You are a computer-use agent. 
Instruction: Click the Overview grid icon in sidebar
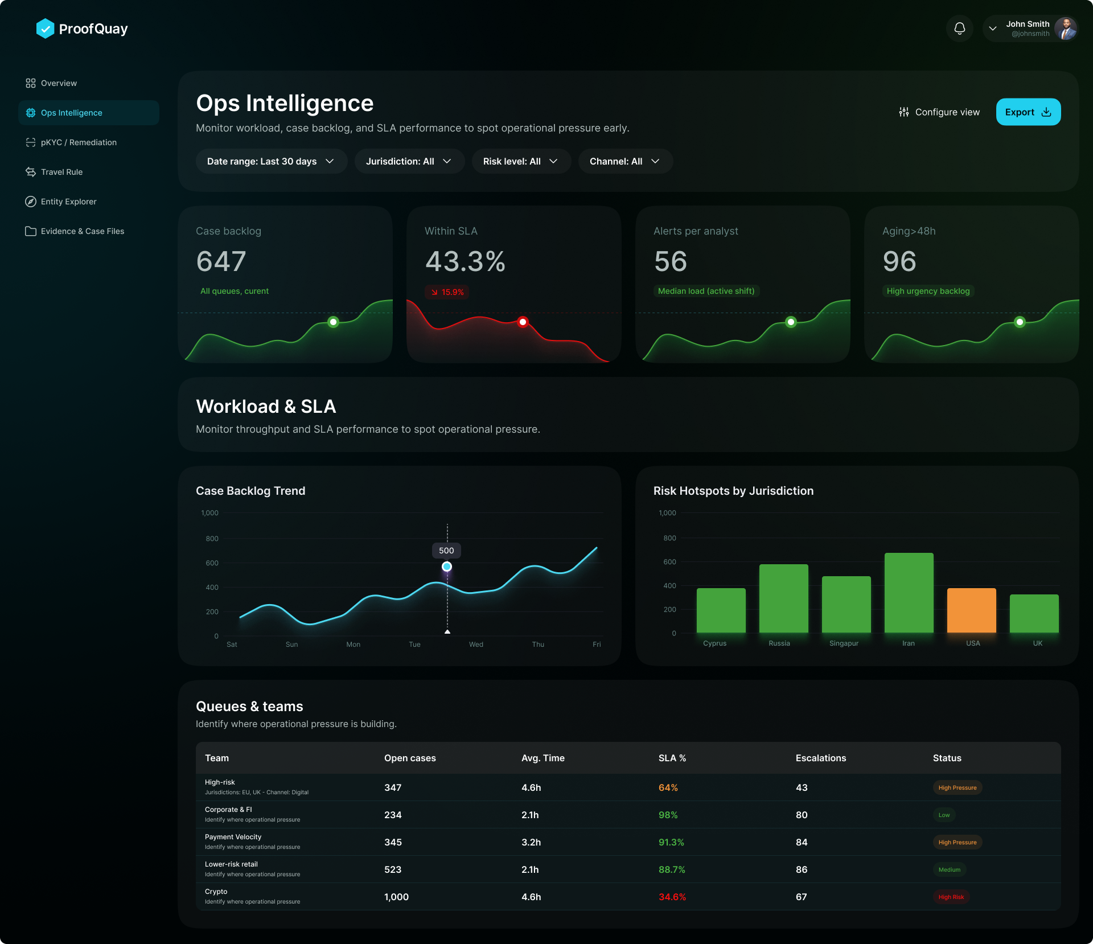pyautogui.click(x=31, y=83)
